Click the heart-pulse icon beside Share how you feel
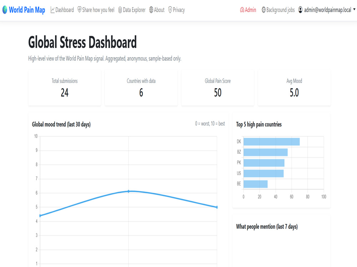357x267 pixels. click(x=79, y=10)
